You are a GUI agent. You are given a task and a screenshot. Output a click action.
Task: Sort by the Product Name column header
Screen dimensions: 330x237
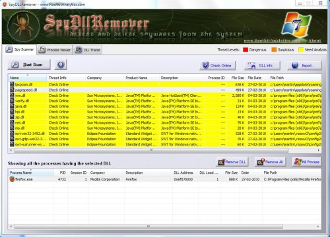[x=141, y=78]
